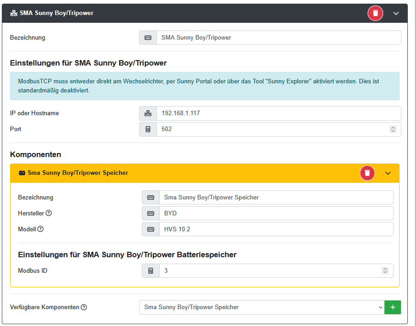Screen dimensions: 416x326
Task: Click the IP oder Hostname label
Action: point(35,113)
